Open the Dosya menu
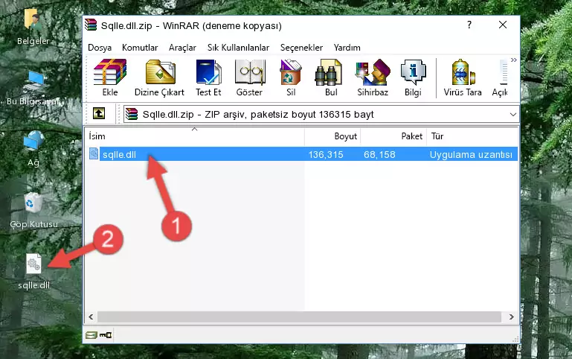This screenshot has height=359, width=572. [x=100, y=48]
